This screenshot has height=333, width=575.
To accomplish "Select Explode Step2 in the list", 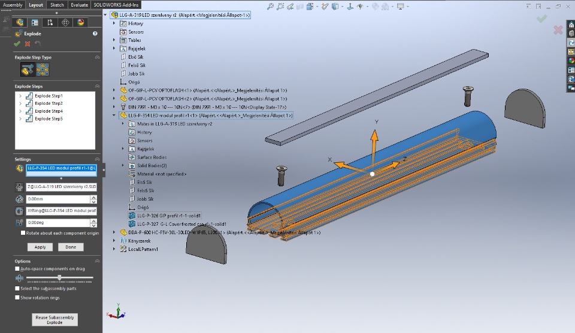I will point(49,104).
